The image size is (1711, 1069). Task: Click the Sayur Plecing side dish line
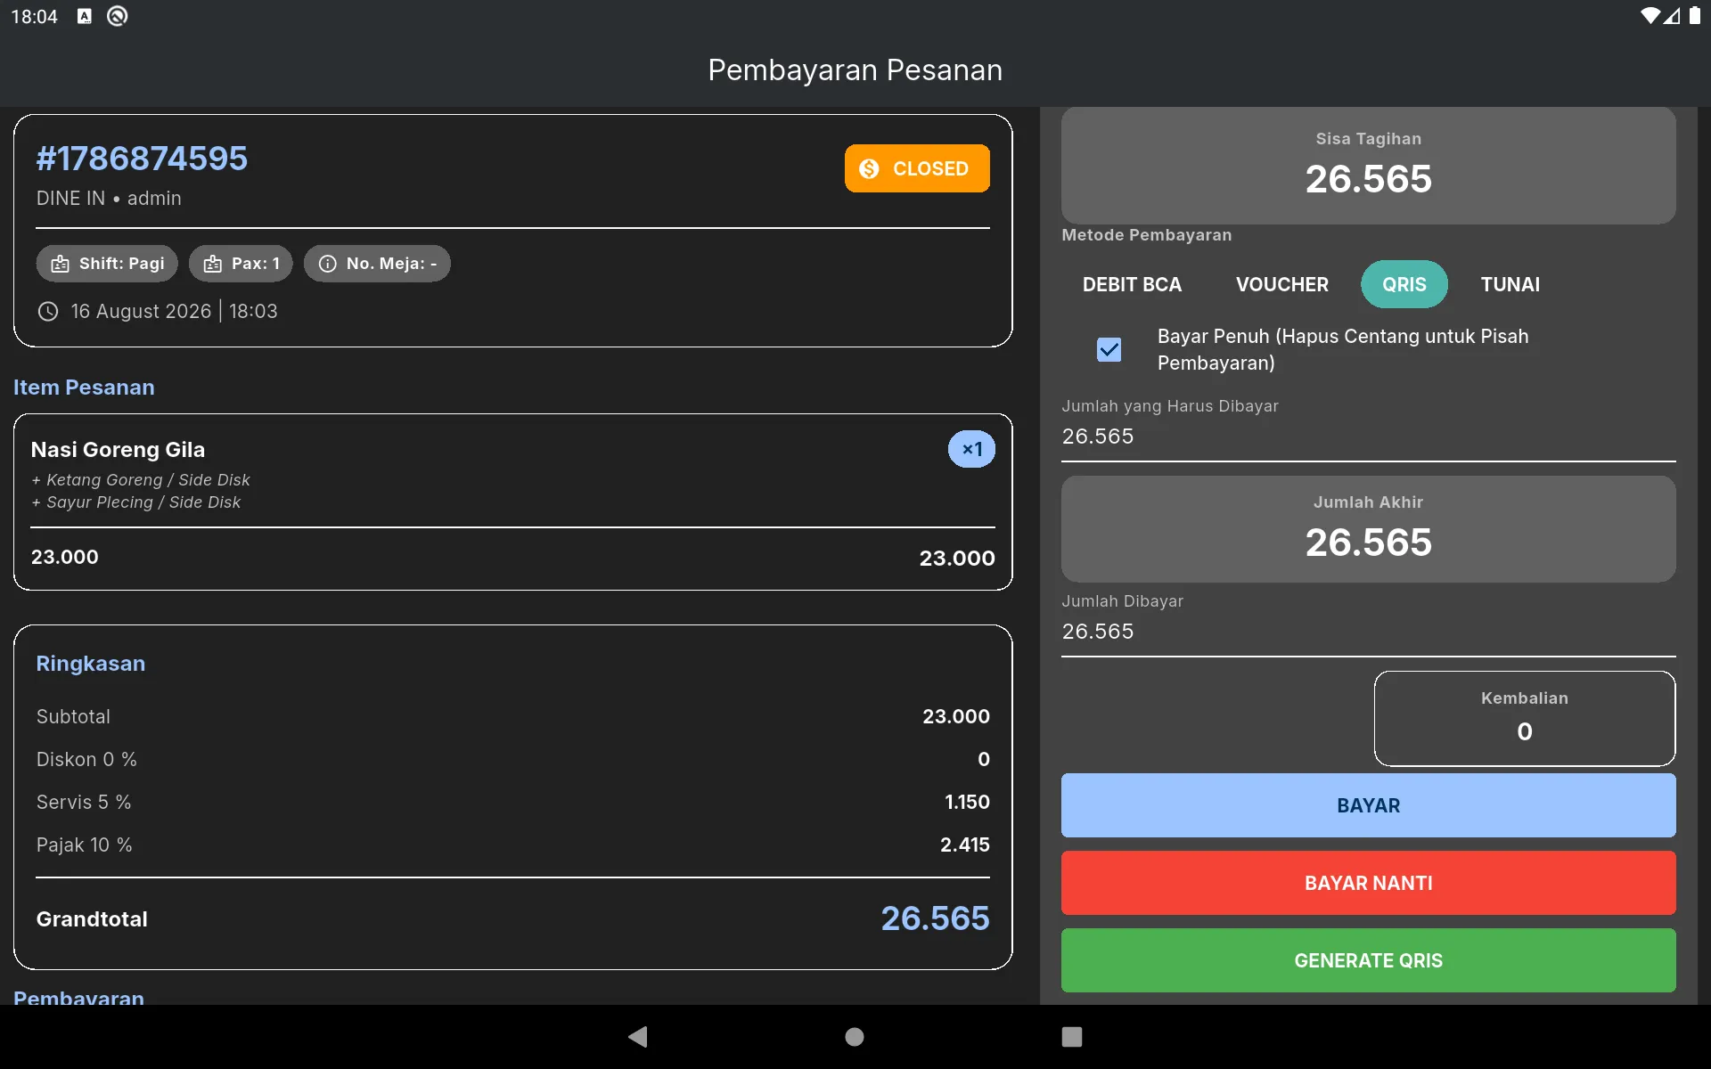pos(136,502)
